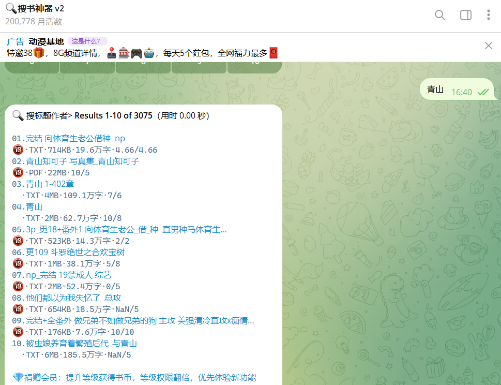Screen dimensions: 501x385
Task: Click the slot machine emoji in ad
Action: click(x=124, y=52)
